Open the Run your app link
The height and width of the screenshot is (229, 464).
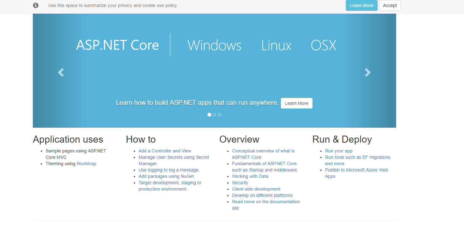(x=339, y=151)
